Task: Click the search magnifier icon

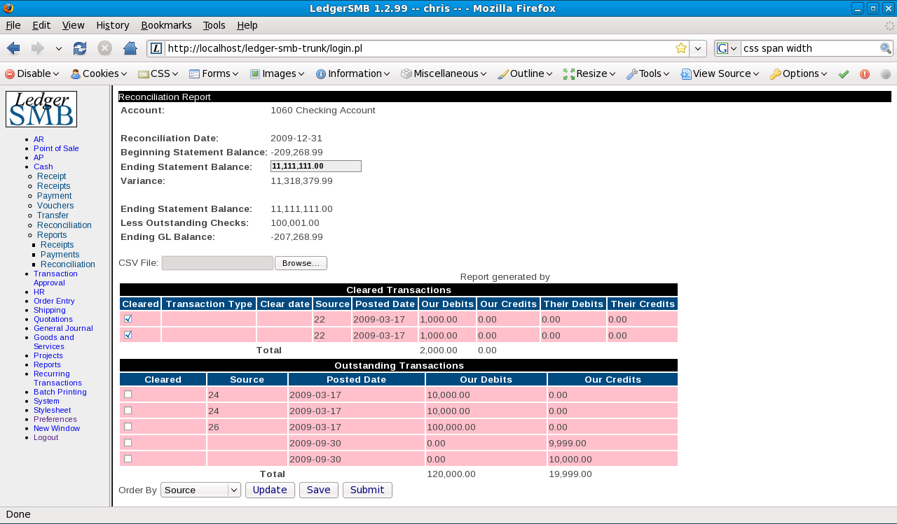Action: pos(886,48)
